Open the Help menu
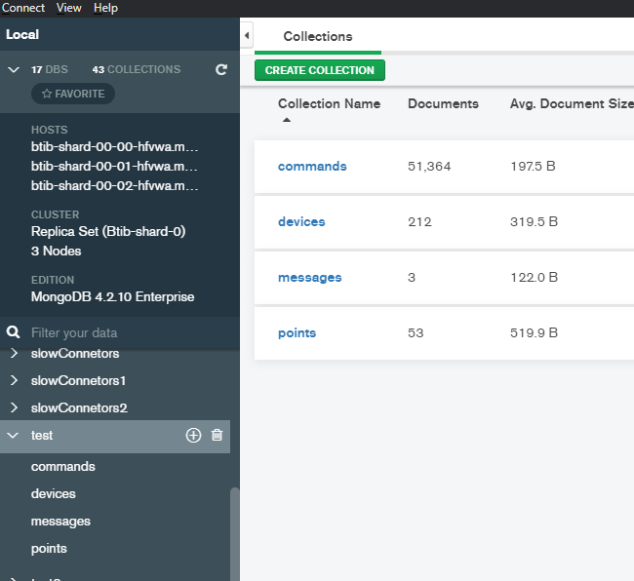 tap(105, 8)
